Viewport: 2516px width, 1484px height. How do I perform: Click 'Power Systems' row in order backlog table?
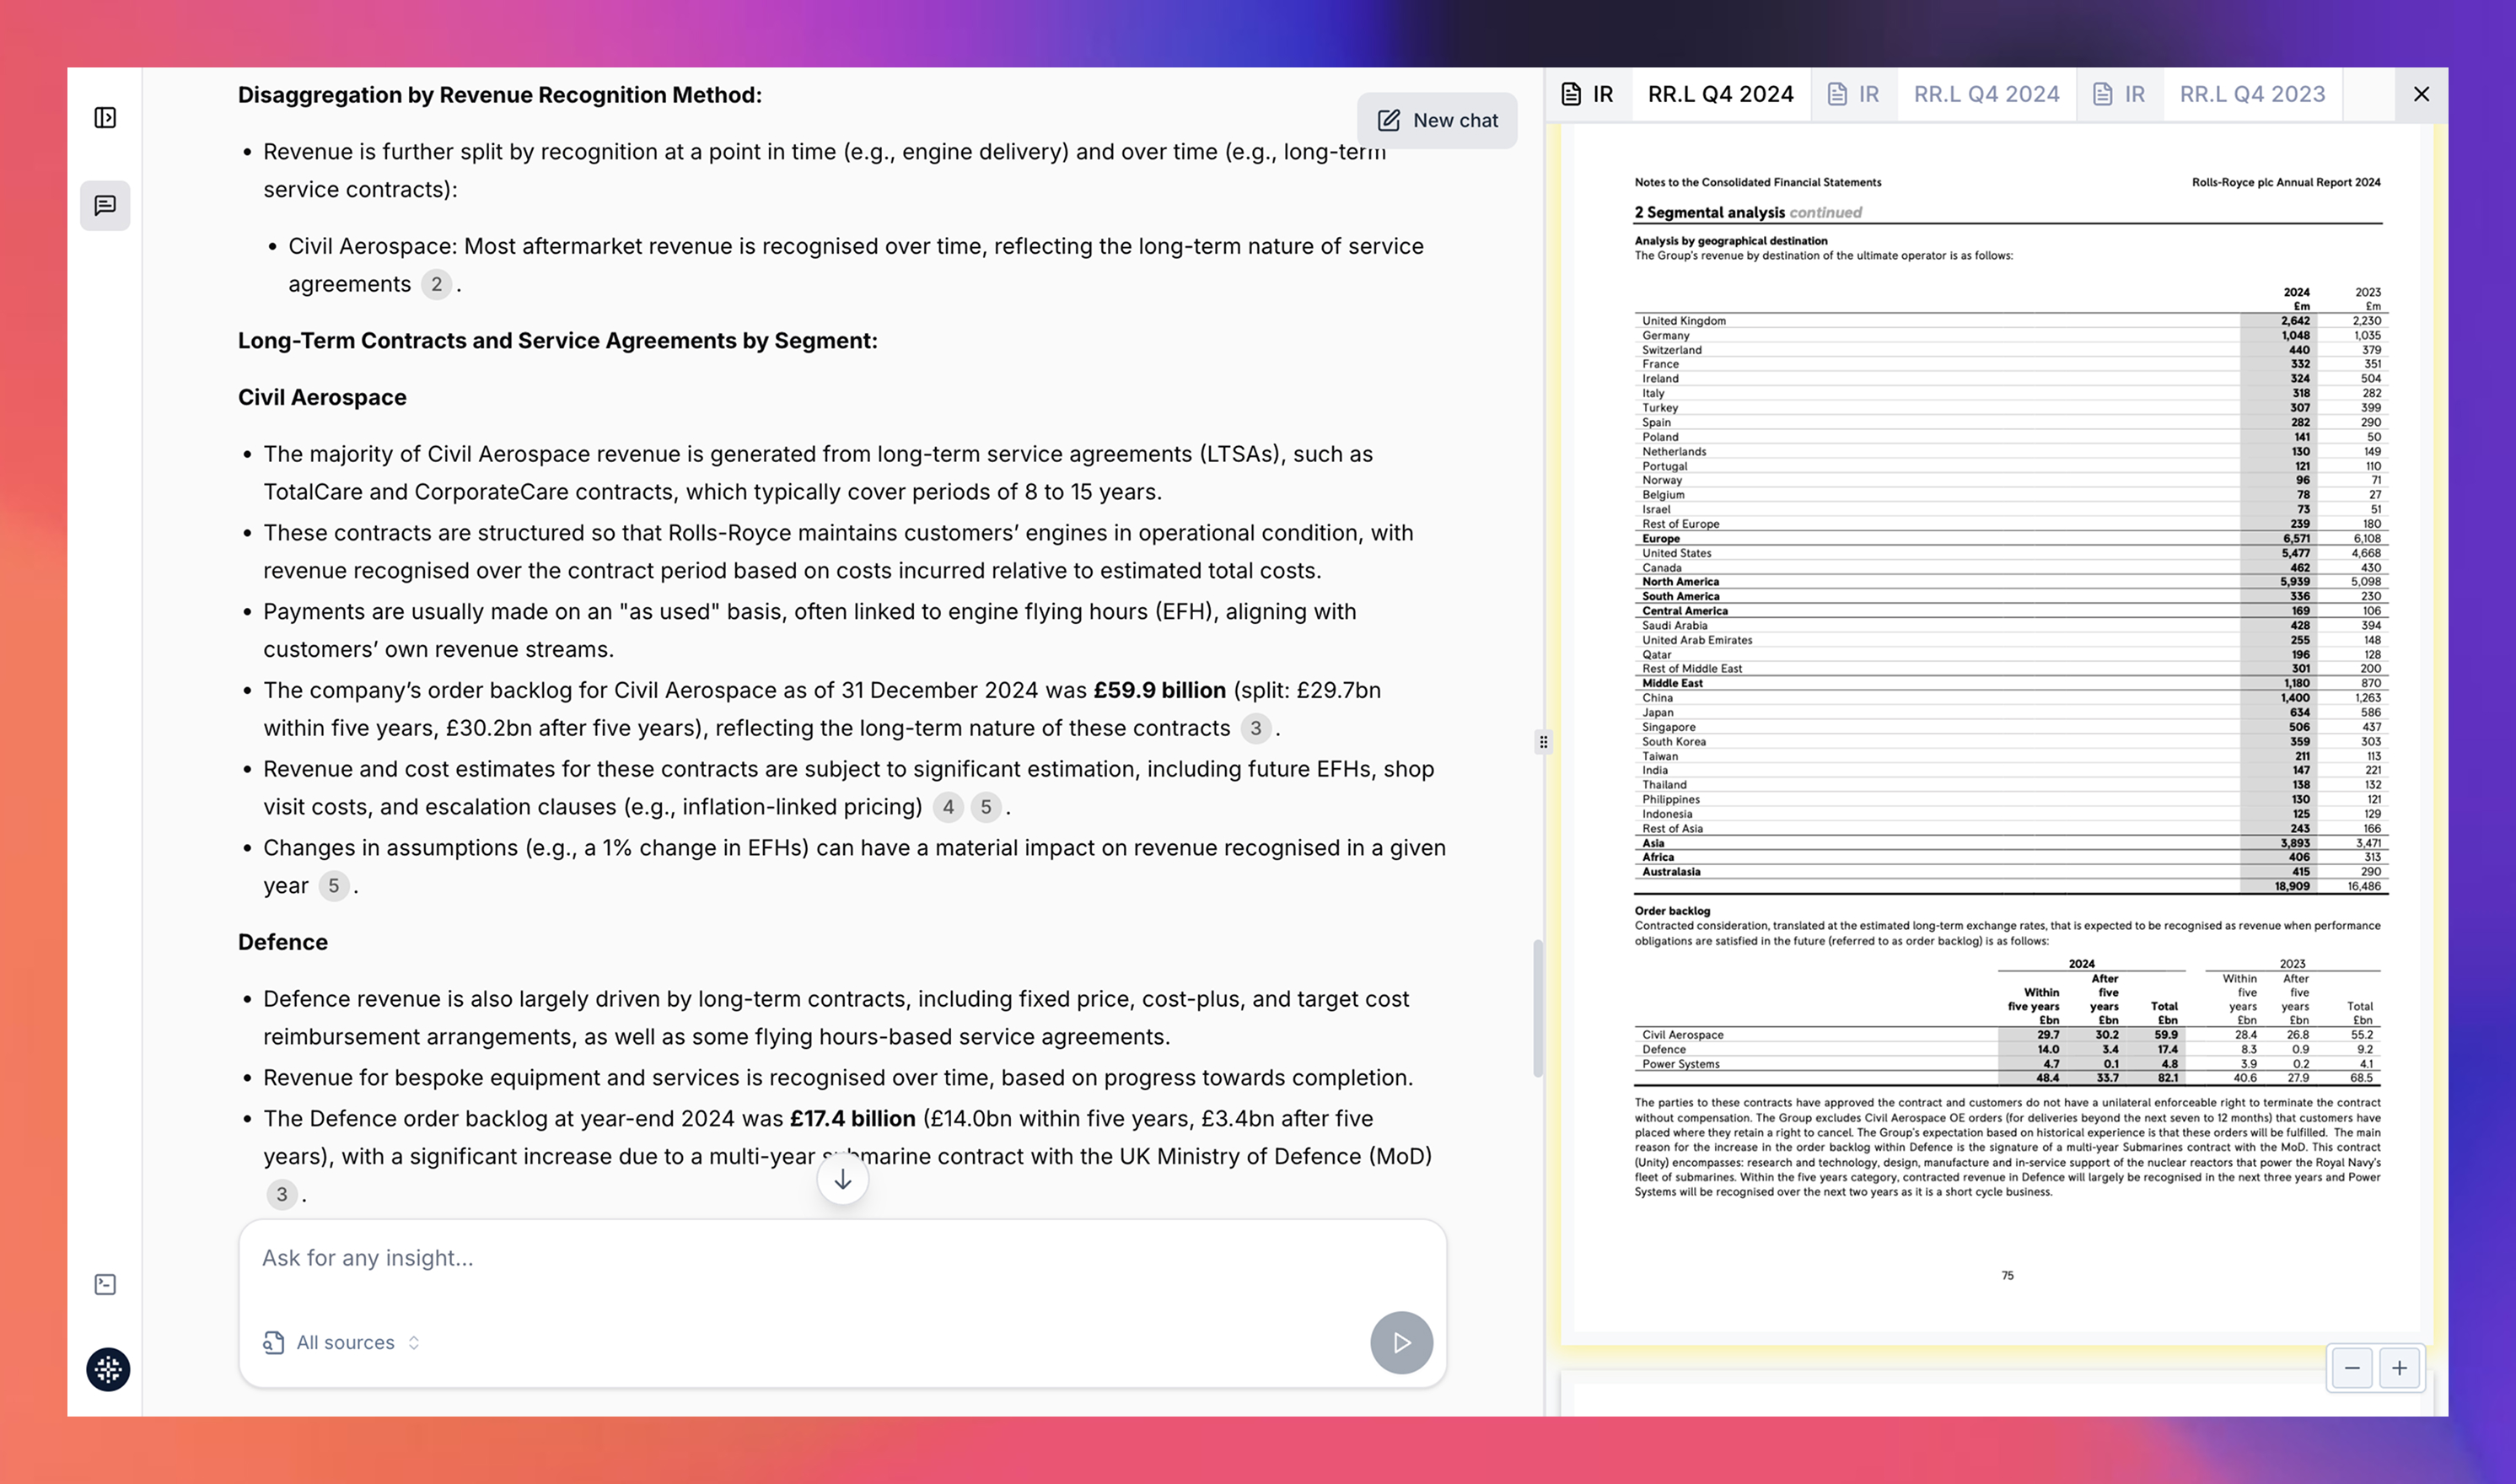point(2008,1064)
